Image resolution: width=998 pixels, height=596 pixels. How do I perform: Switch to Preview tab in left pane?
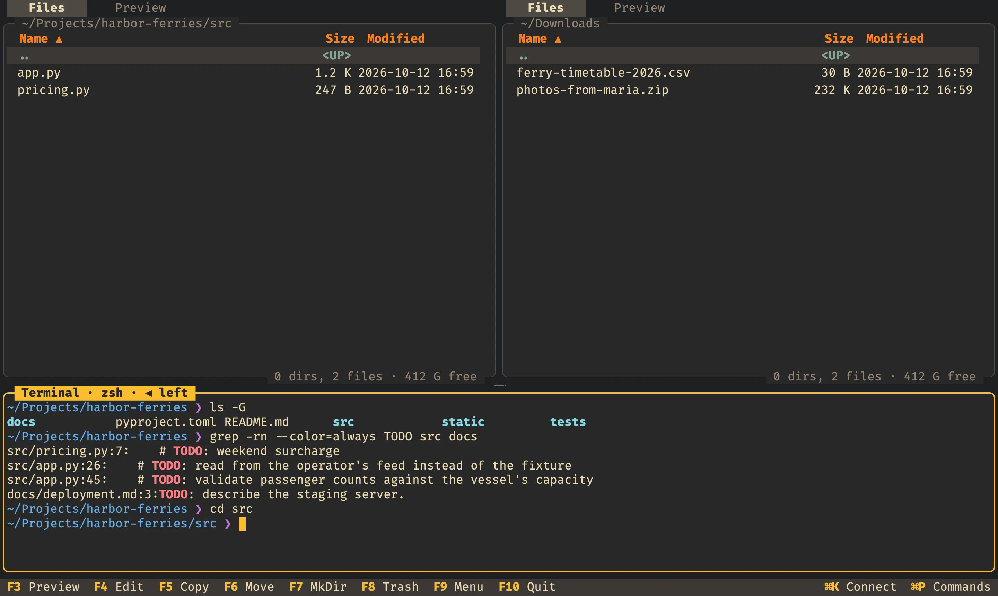point(141,8)
